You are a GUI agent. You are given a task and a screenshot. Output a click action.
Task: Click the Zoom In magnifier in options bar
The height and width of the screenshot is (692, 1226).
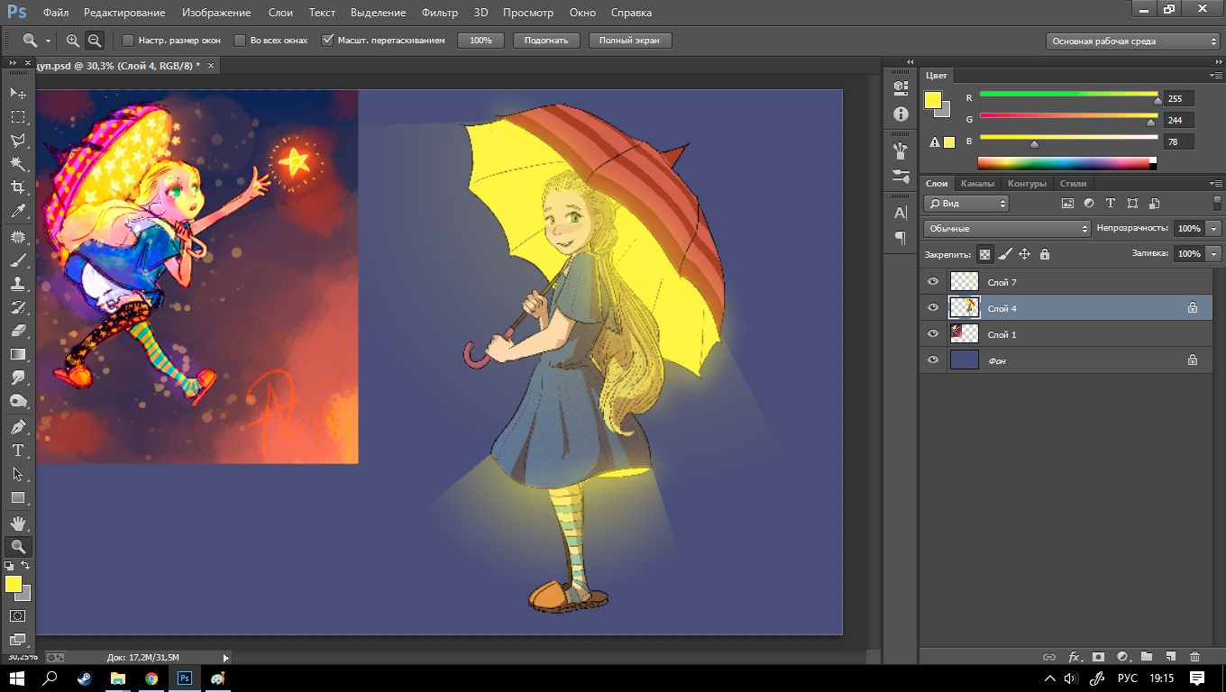73,41
